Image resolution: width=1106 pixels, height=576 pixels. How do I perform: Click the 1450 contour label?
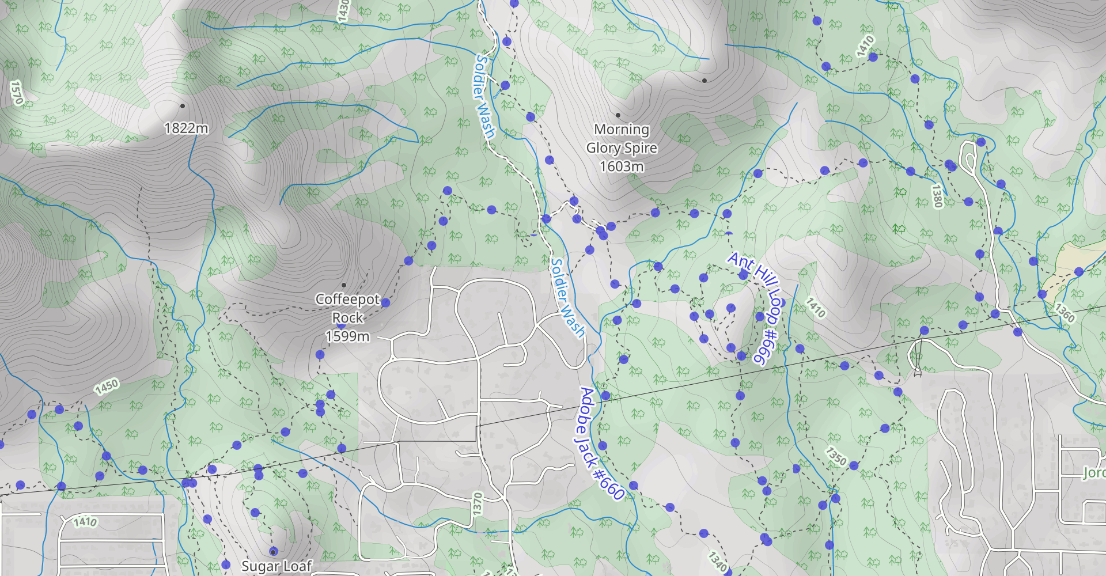(107, 386)
